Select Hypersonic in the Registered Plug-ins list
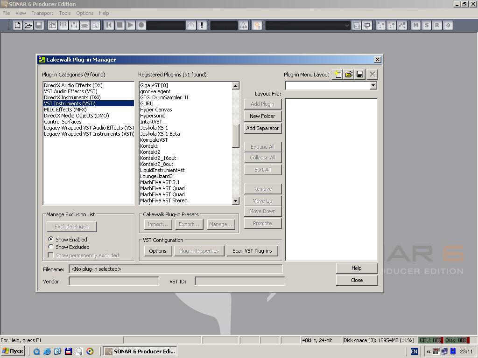478x358 pixels. coord(153,116)
